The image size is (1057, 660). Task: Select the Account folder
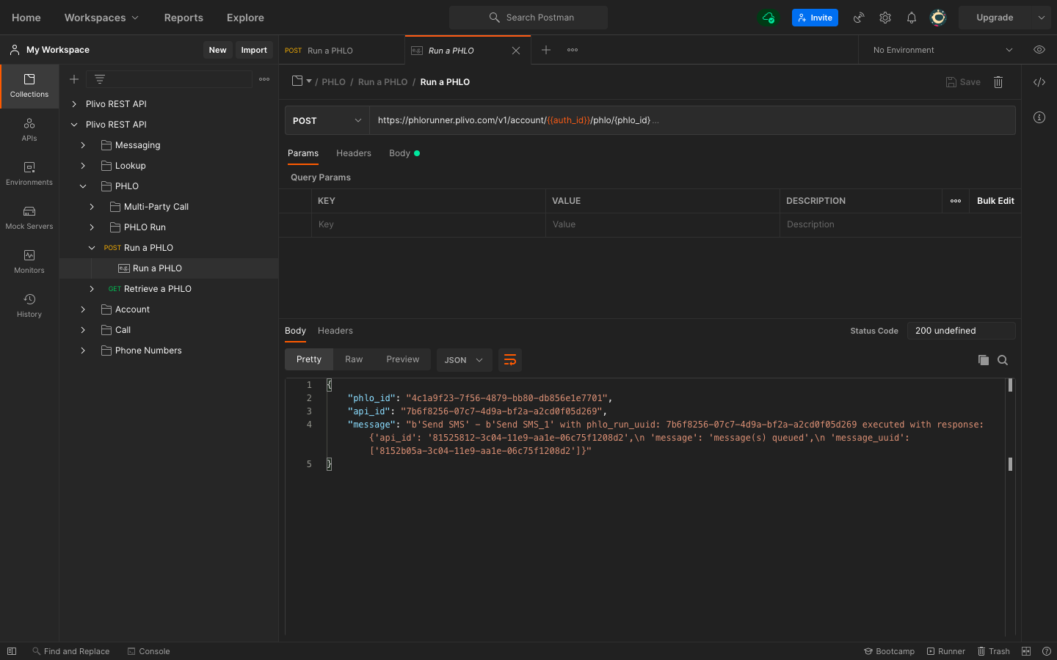[132, 309]
